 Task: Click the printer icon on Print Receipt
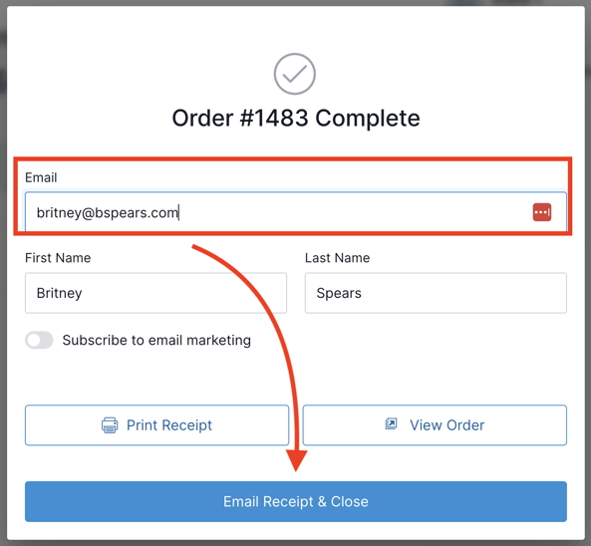point(110,425)
